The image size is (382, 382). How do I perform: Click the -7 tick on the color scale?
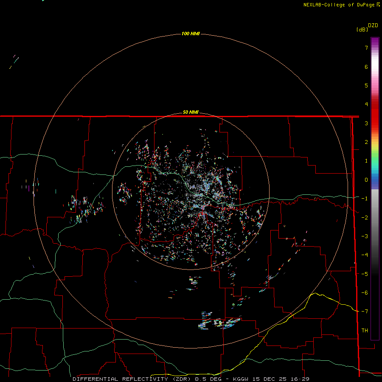click(365, 312)
